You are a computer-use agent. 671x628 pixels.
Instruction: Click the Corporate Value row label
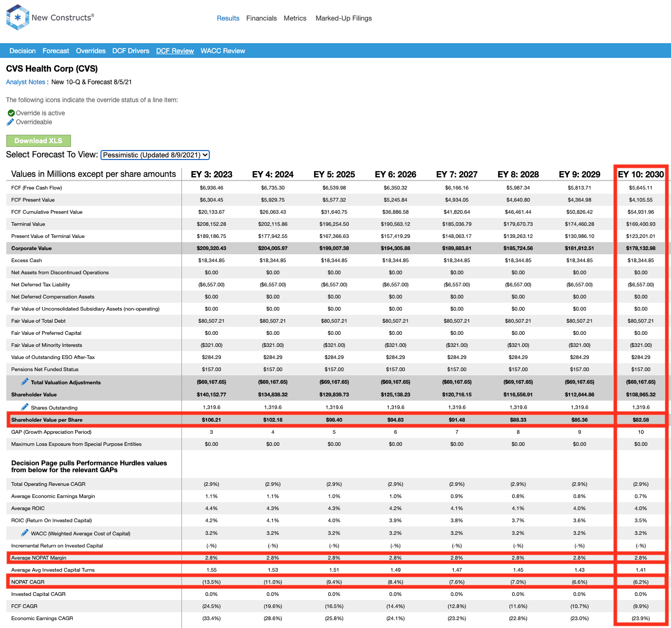(x=32, y=248)
